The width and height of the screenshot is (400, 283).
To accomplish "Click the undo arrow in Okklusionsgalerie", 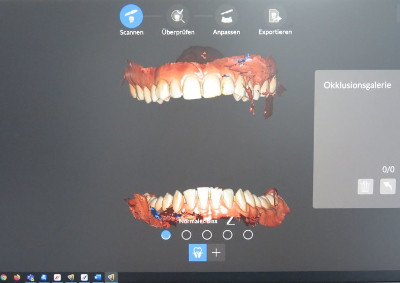I will tap(388, 186).
